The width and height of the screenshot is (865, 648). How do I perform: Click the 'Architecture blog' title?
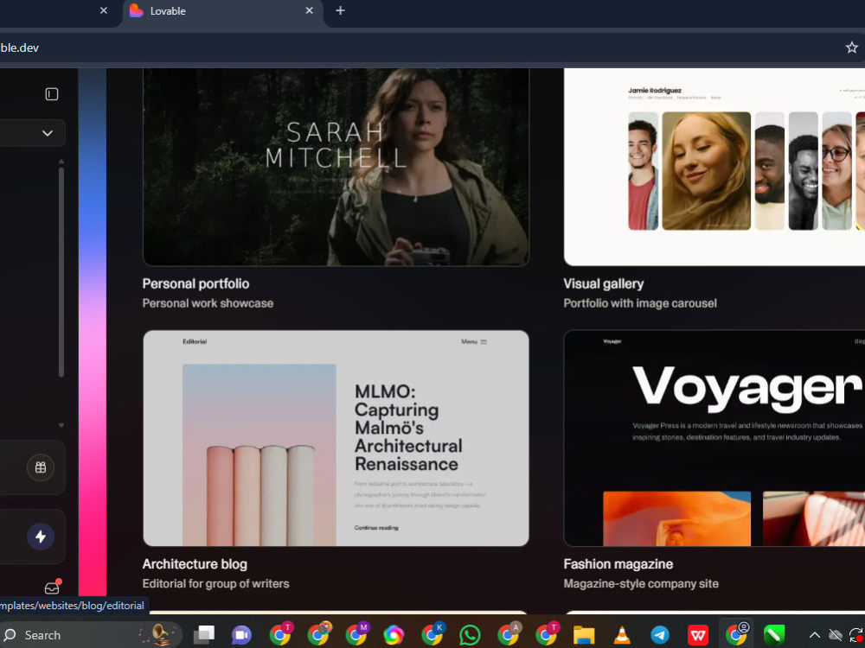coord(195,563)
